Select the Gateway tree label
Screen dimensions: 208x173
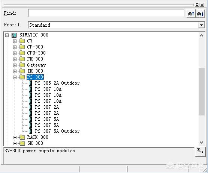[x=36, y=65]
